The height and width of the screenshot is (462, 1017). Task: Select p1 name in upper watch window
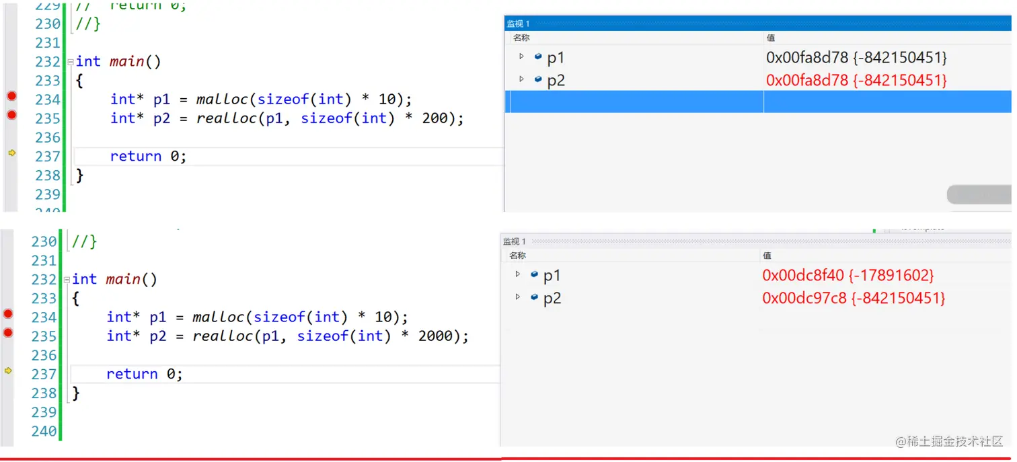[556, 59]
